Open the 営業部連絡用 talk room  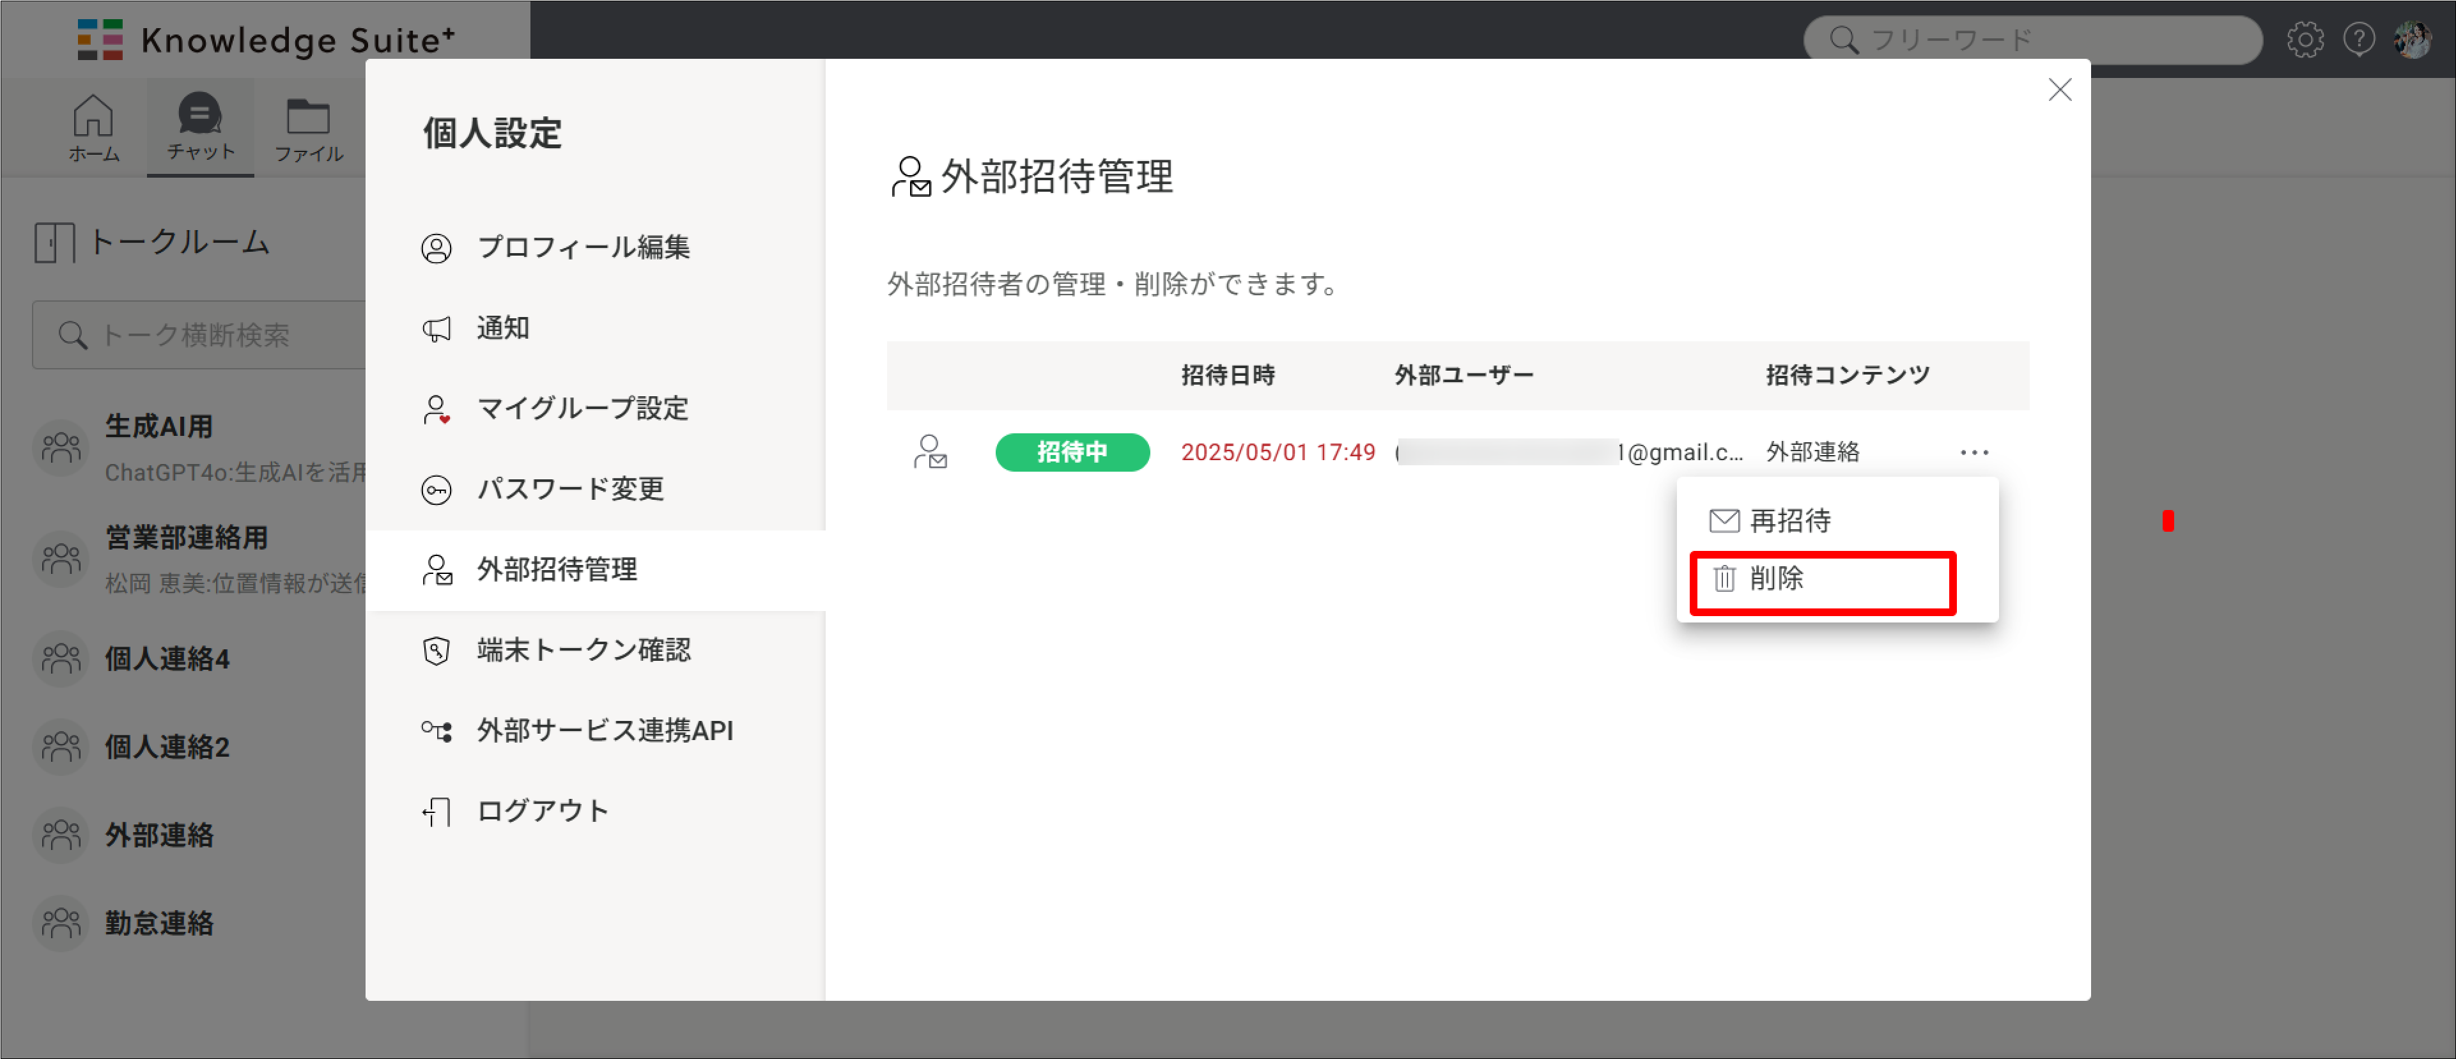click(x=198, y=559)
